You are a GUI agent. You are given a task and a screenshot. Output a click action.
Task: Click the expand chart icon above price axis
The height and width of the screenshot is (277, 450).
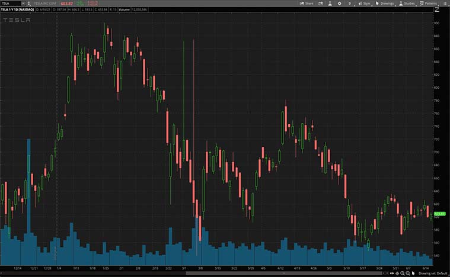[437, 9]
